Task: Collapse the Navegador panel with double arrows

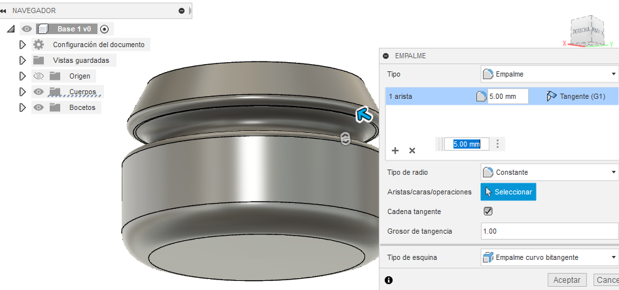Action: [3, 10]
